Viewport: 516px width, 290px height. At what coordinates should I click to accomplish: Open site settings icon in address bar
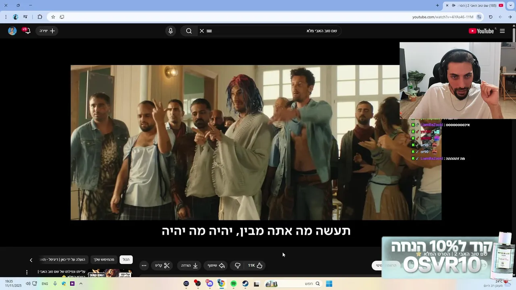(x=479, y=17)
